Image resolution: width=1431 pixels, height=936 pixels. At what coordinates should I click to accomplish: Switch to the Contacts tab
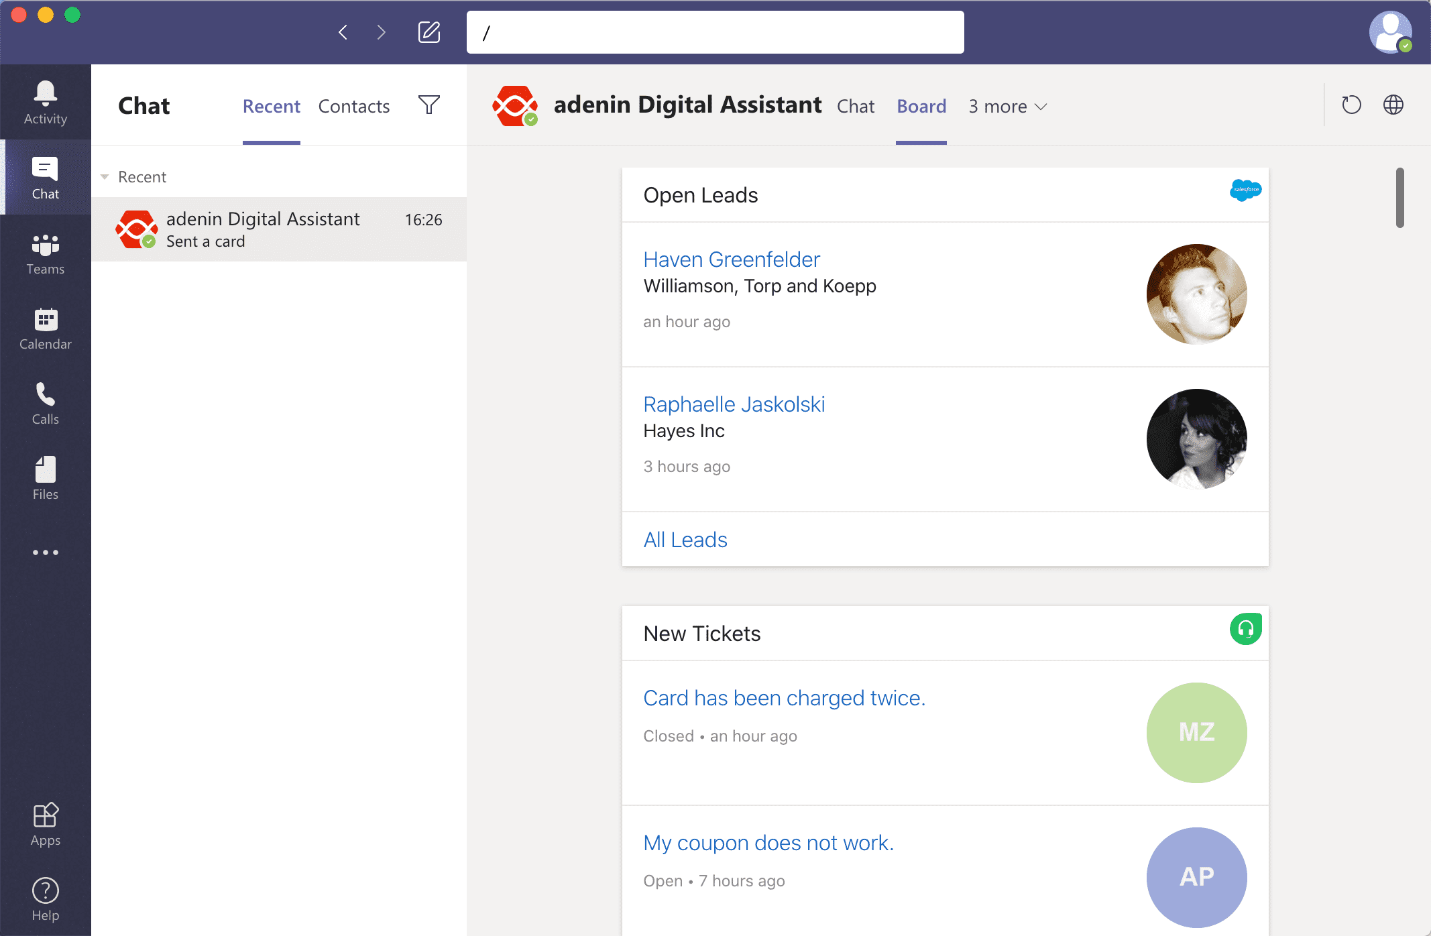(354, 107)
